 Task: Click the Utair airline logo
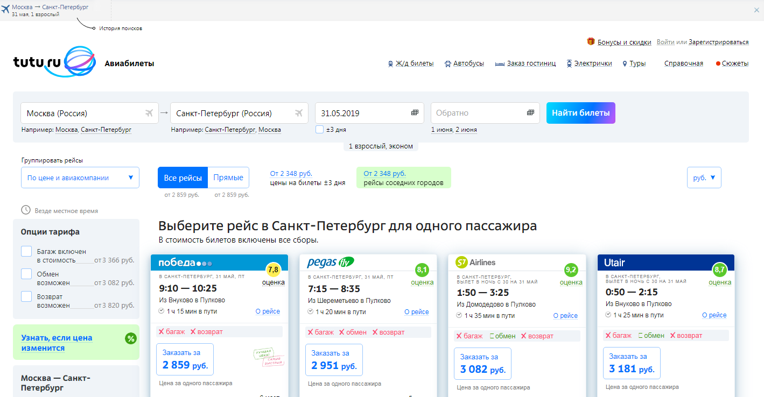[614, 263]
